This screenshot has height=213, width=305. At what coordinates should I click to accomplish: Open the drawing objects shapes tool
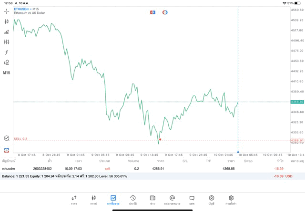7,62
